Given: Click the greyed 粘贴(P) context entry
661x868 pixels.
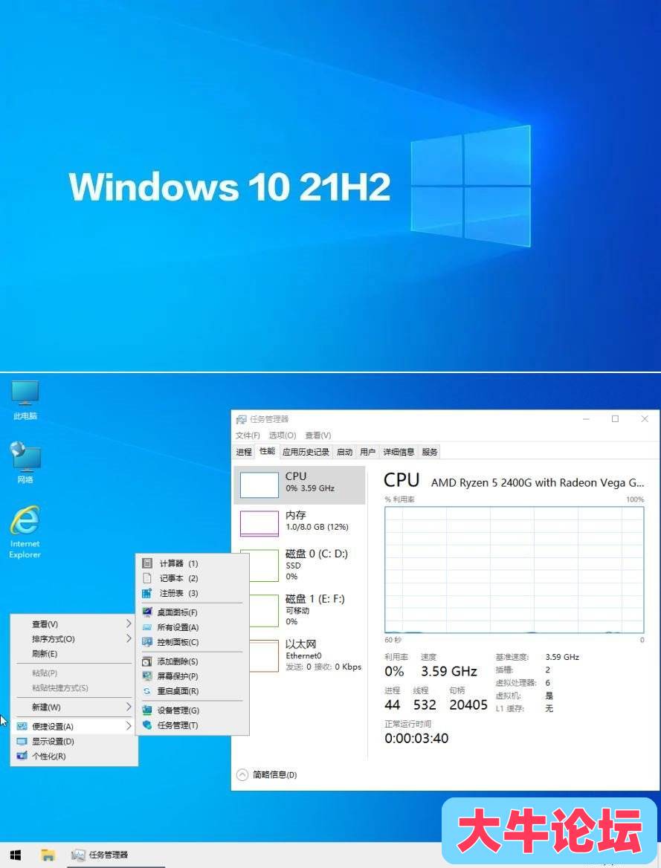Looking at the screenshot, I should click(74, 673).
